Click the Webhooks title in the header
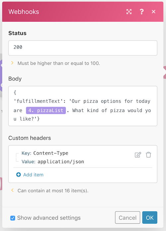The height and width of the screenshot is (231, 166). click(x=24, y=12)
